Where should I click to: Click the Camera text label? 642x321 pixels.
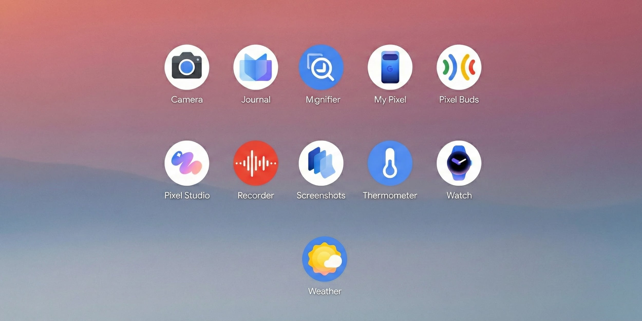coord(187,100)
